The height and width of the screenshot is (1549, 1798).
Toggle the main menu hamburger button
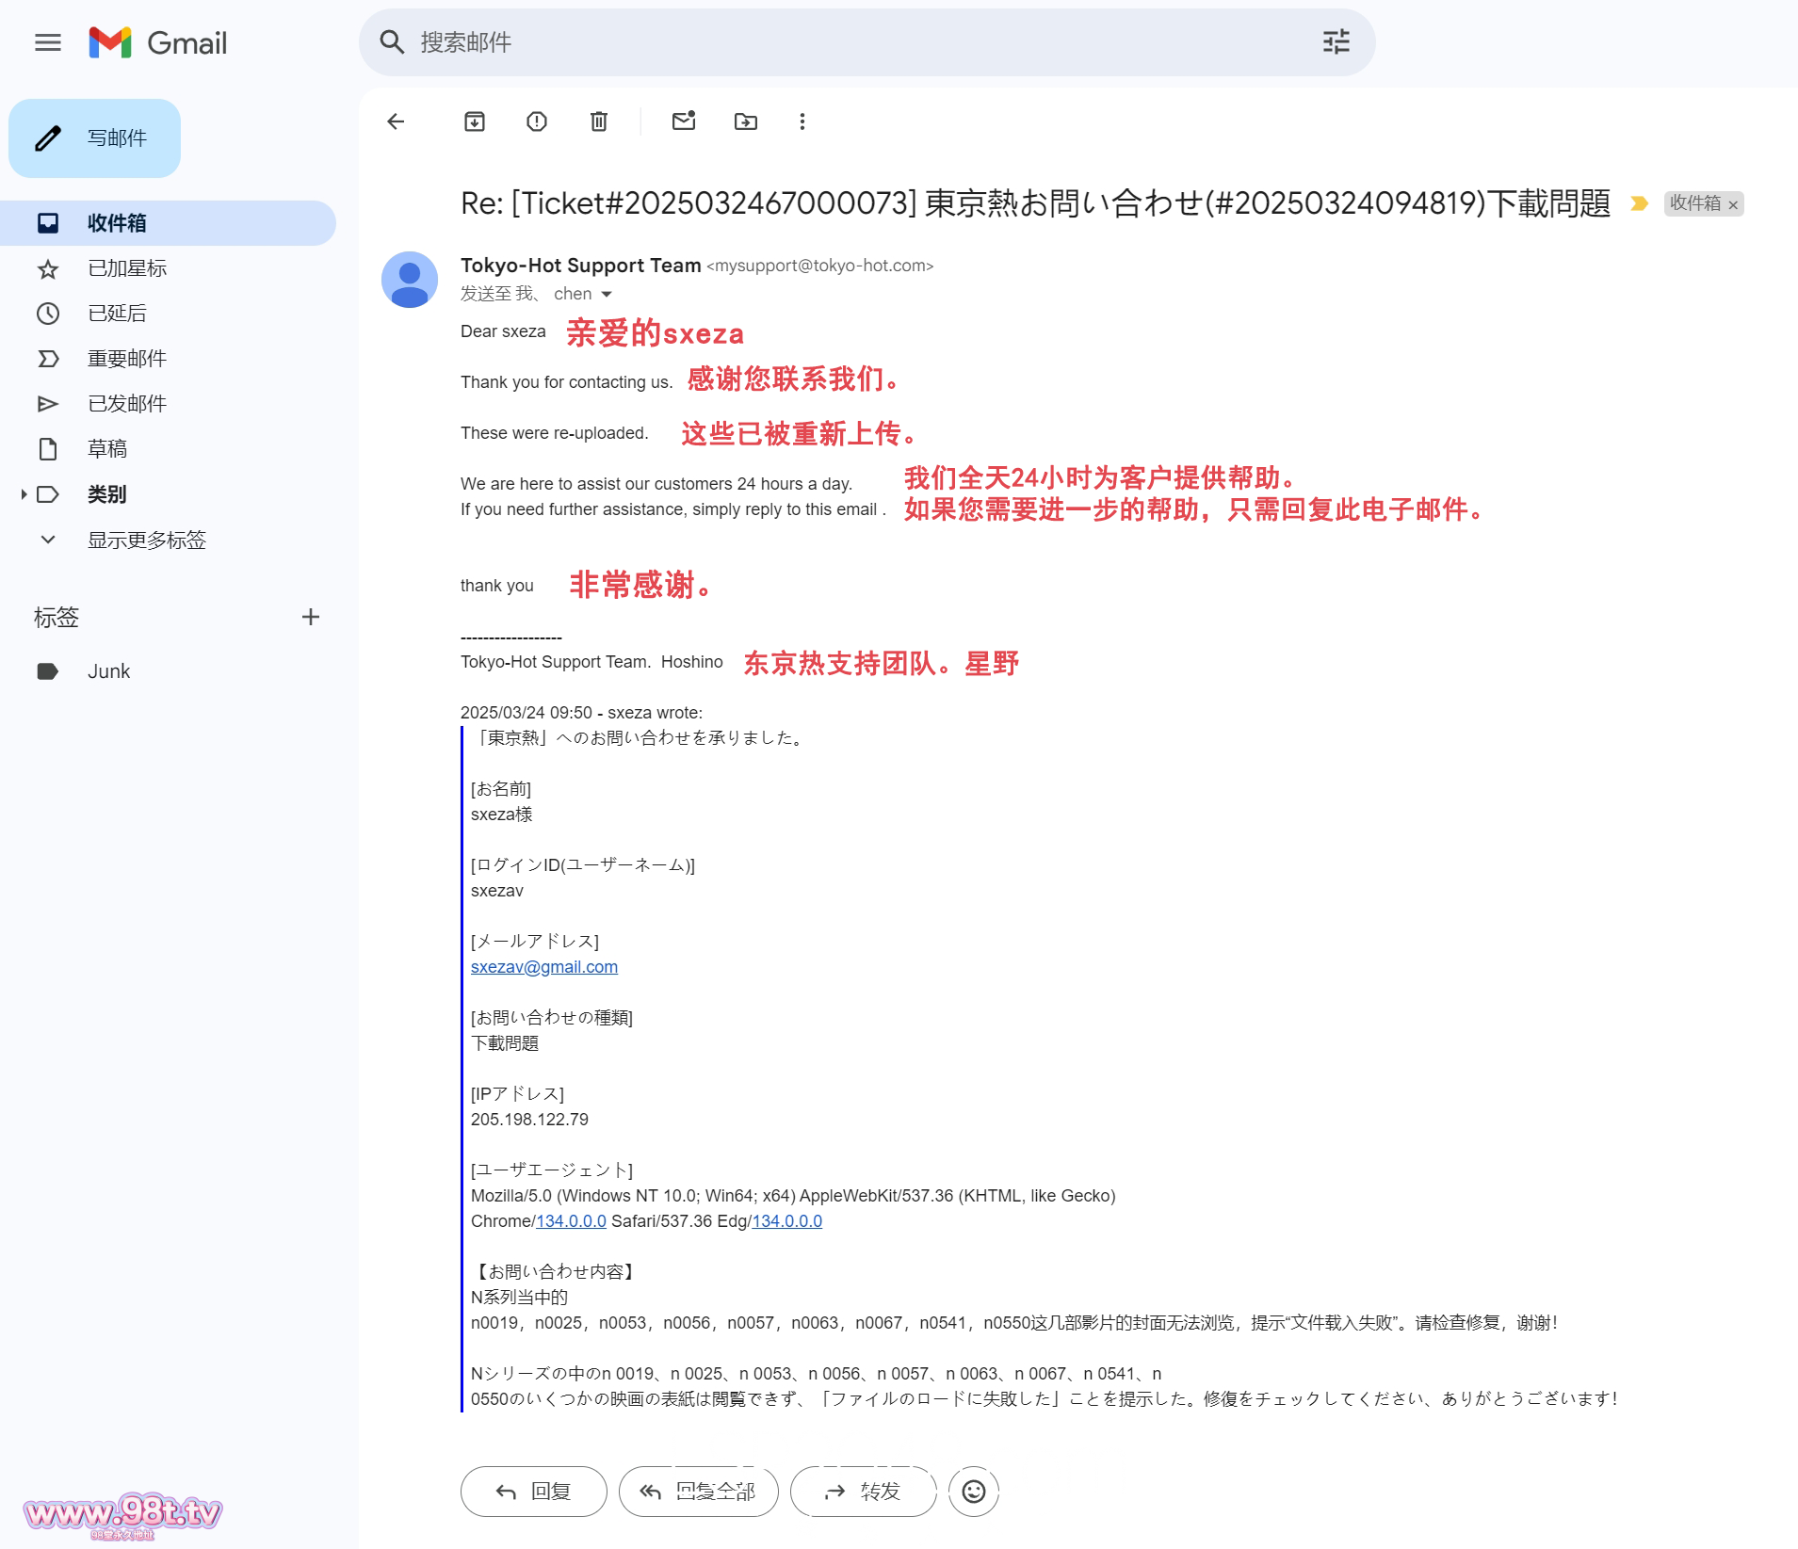(48, 42)
